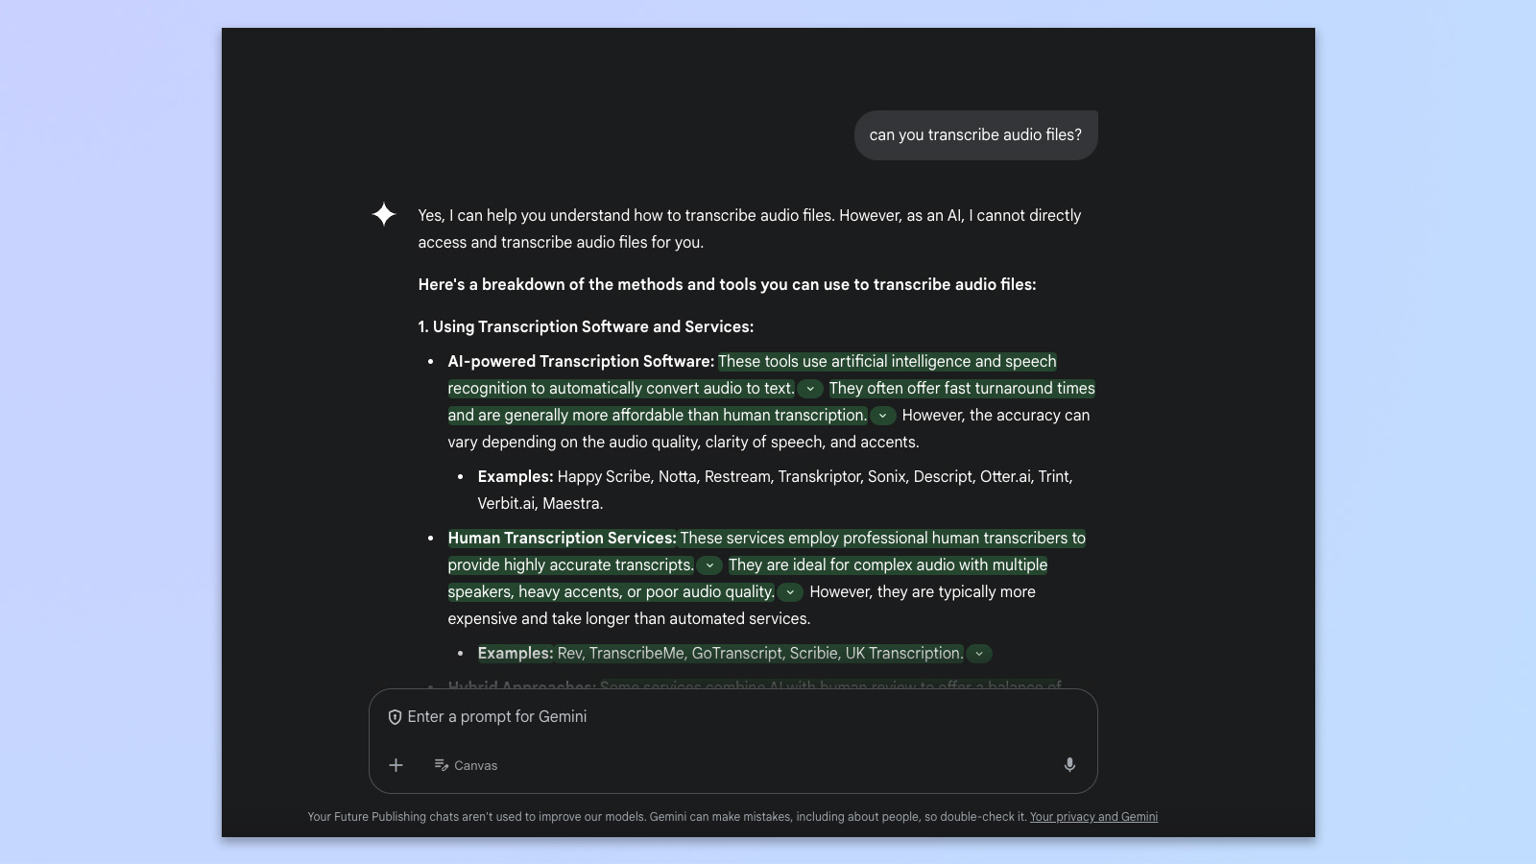Expand source chevron after 'than human transcription.'
Viewport: 1536px width, 864px height.
(x=882, y=416)
